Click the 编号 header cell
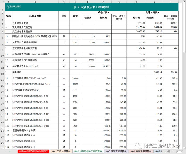This screenshot has width=186, height=154. point(9,16)
